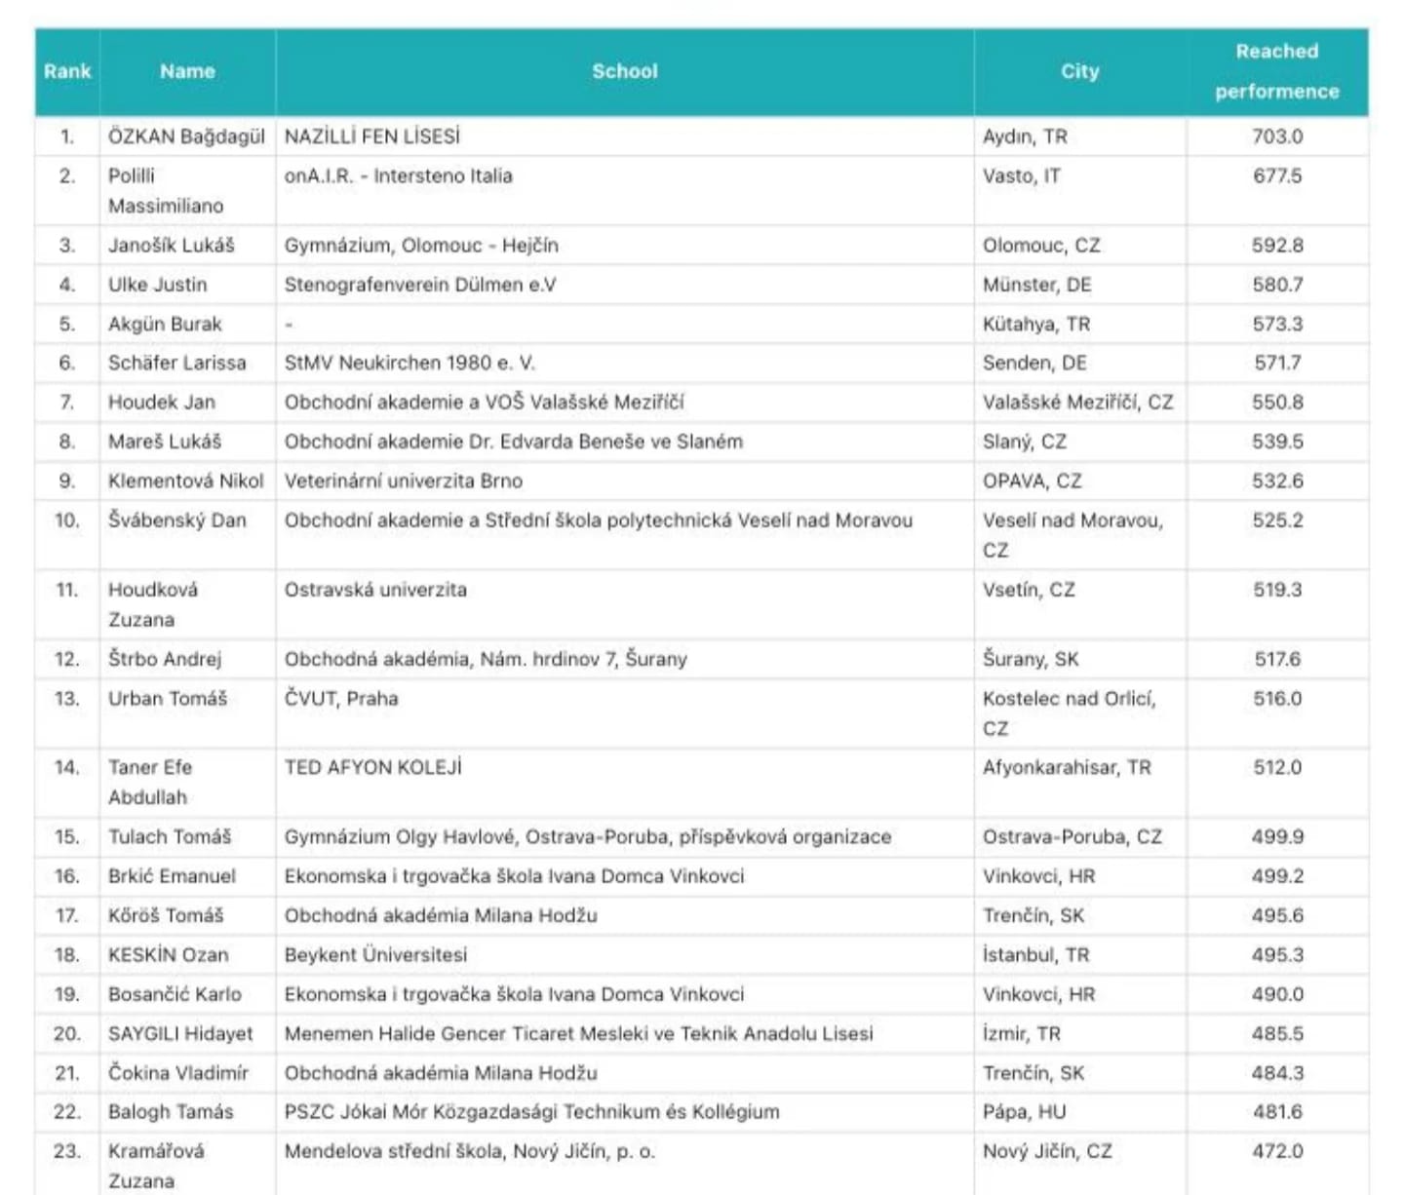
Task: Click the score 525.2
Action: (1277, 520)
